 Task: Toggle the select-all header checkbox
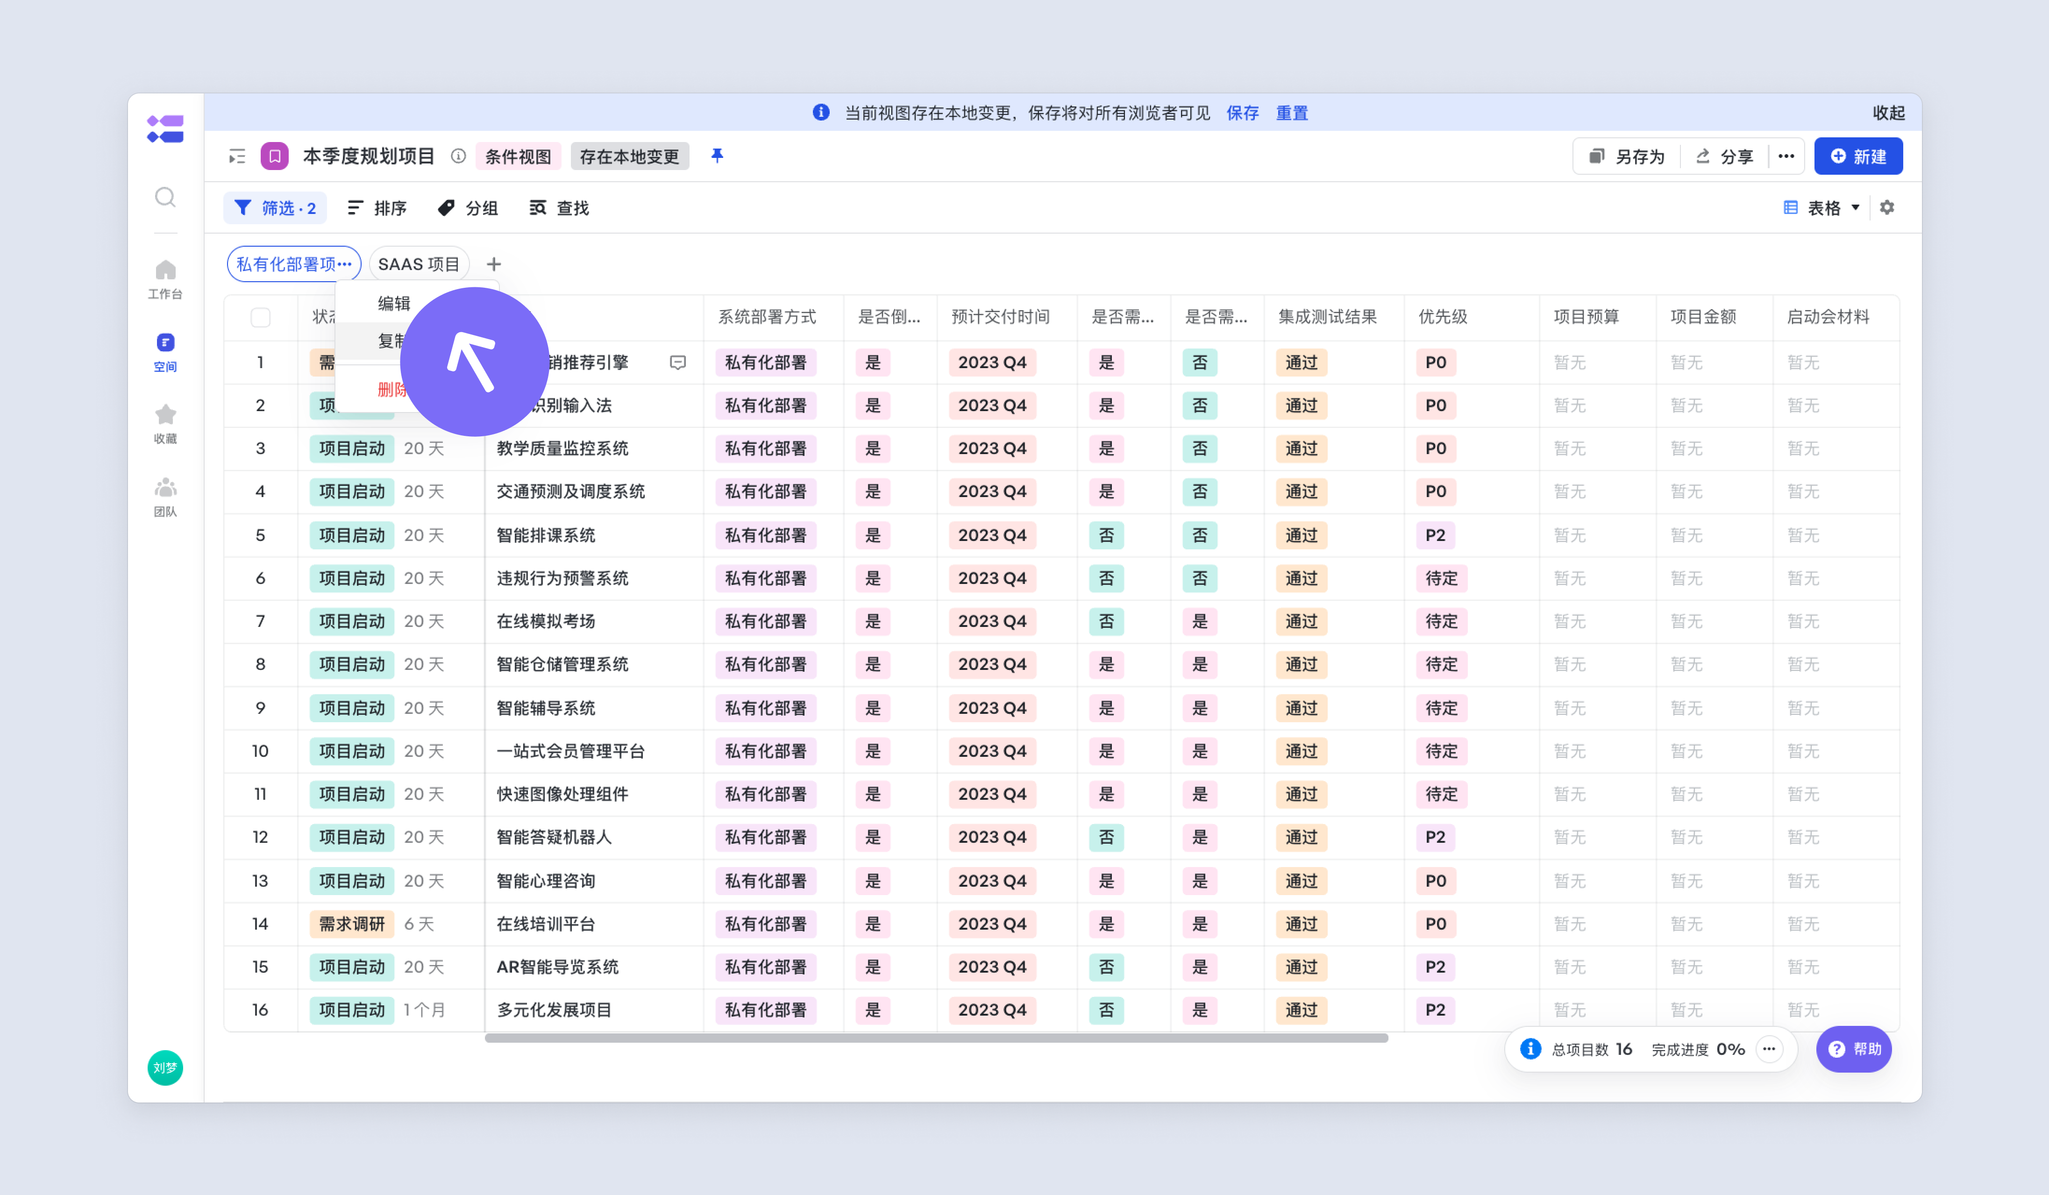point(260,317)
